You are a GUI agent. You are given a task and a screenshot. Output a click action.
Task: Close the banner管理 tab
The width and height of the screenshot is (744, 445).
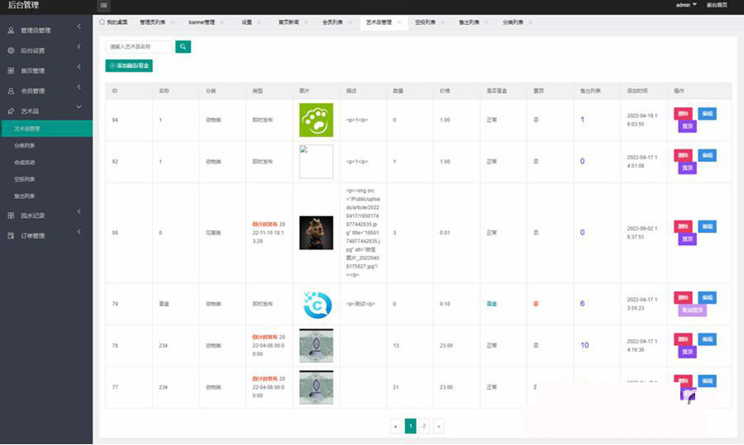[x=222, y=22]
